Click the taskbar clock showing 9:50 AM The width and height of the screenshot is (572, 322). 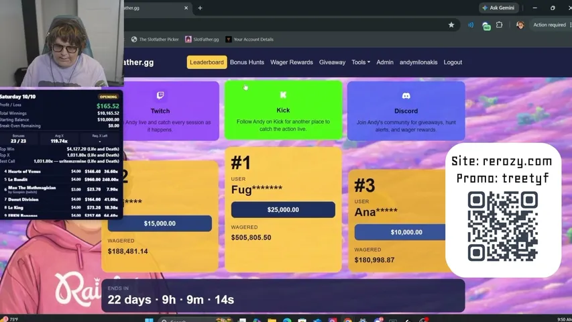pyautogui.click(x=564, y=320)
